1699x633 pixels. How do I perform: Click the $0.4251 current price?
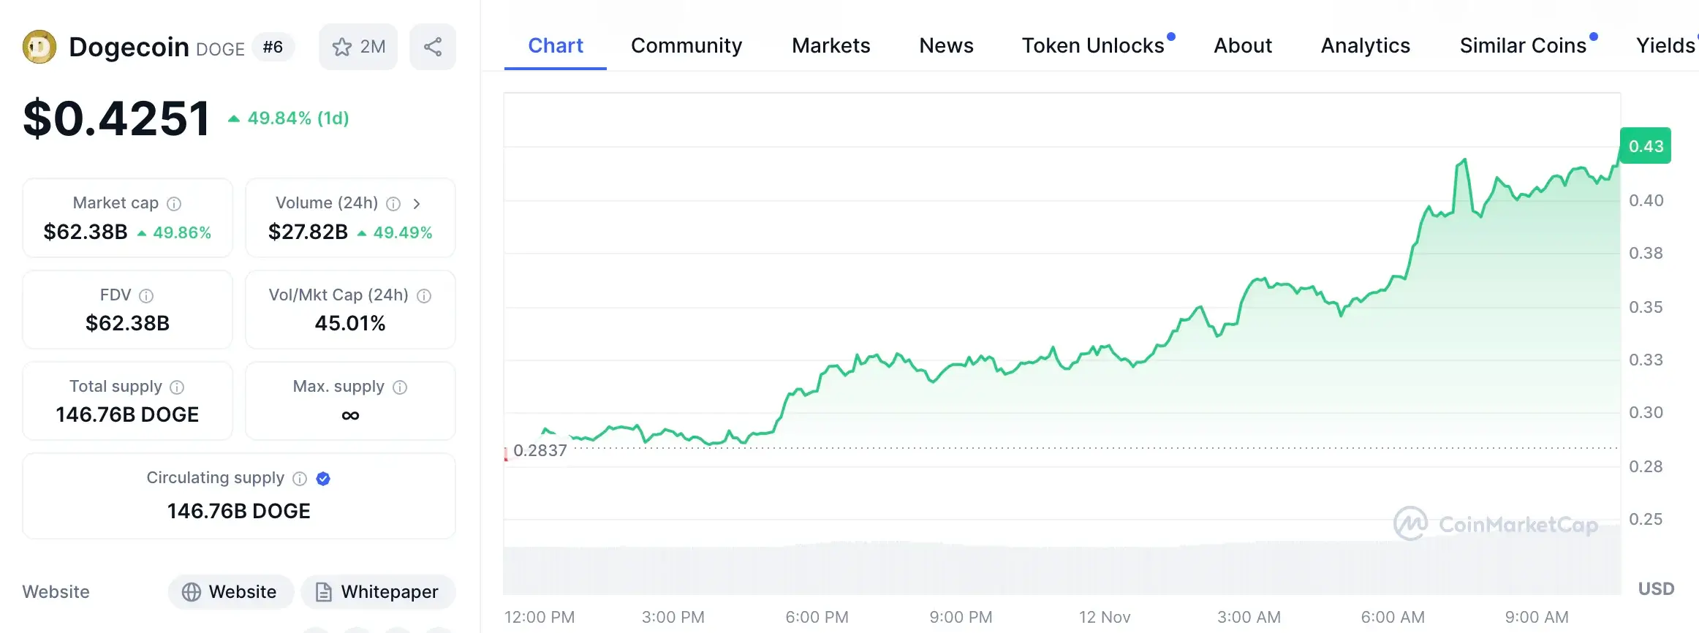pos(117,118)
